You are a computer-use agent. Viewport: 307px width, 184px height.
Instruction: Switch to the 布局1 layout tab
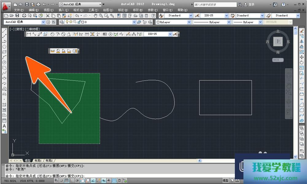coord(38,161)
